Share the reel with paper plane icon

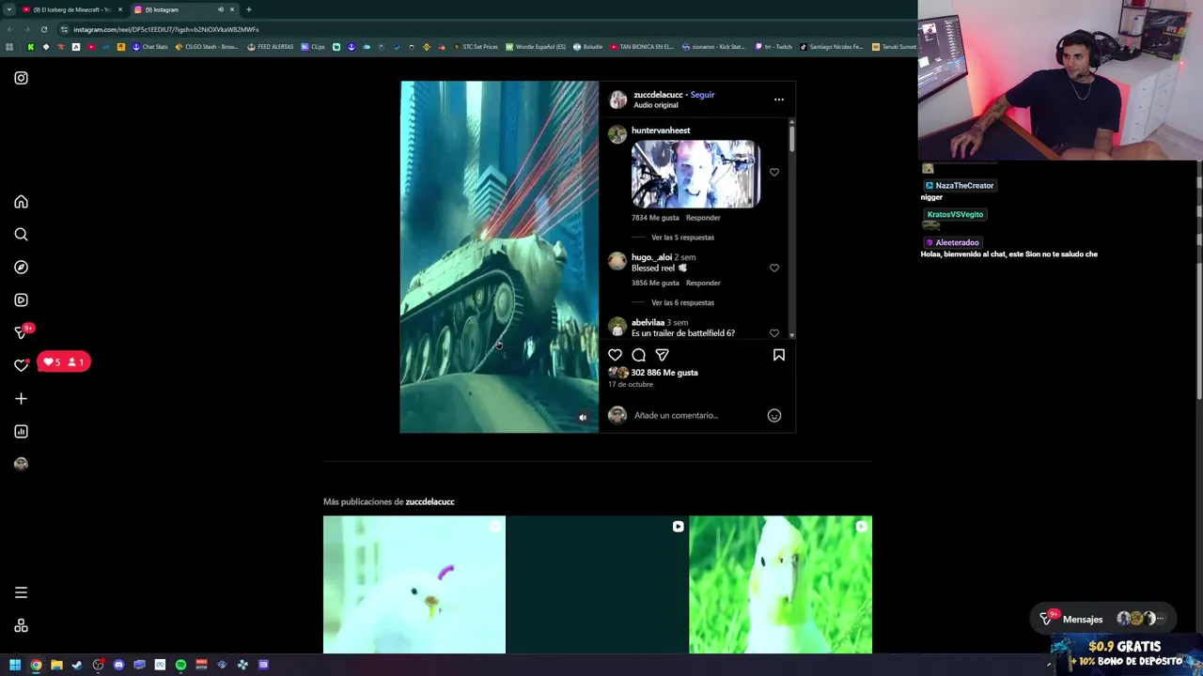[x=662, y=355]
